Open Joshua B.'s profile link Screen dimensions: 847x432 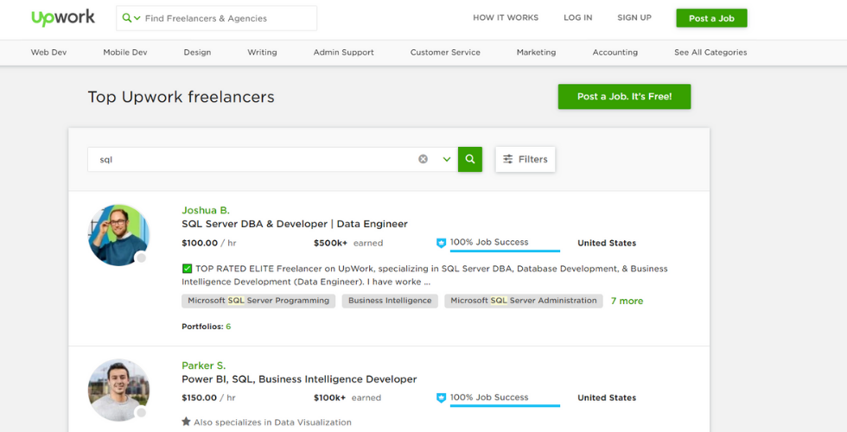(x=206, y=210)
